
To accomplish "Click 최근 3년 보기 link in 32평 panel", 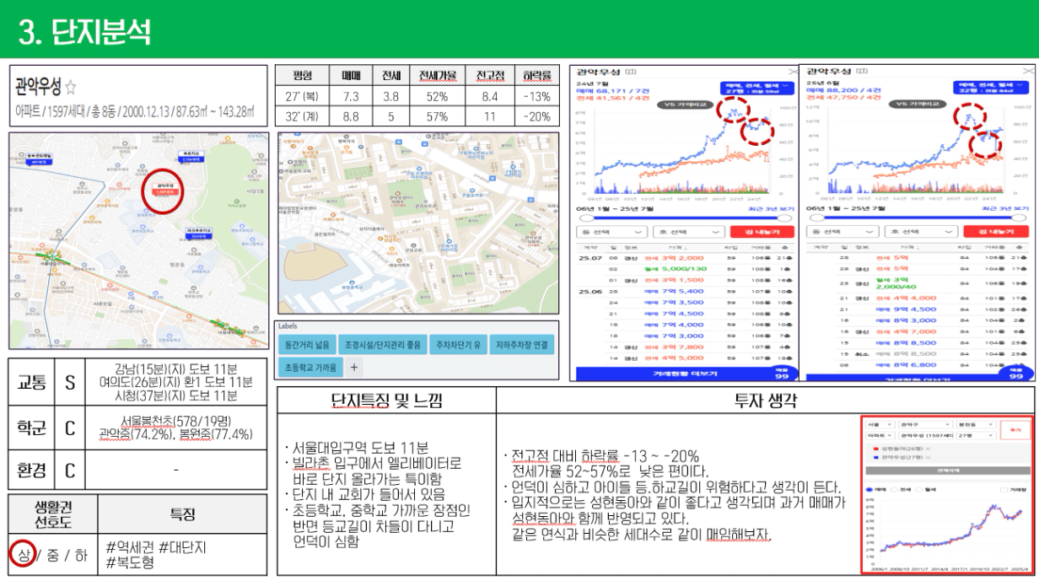I will click(1004, 208).
